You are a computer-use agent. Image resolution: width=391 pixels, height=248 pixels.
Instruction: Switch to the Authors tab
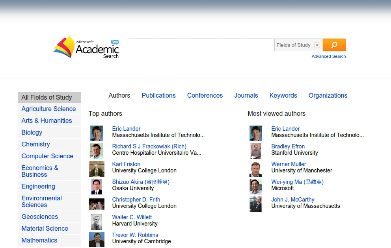coord(119,95)
